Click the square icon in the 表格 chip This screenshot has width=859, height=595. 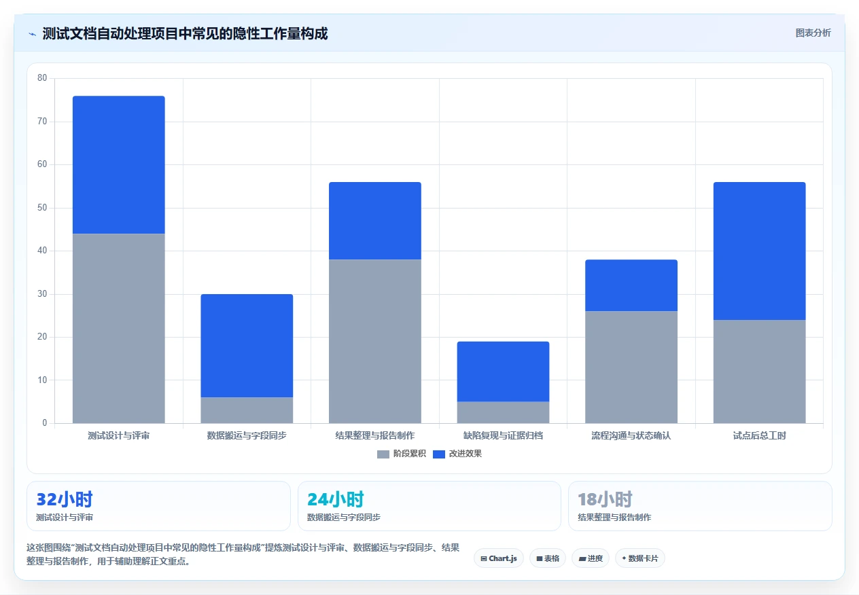[x=539, y=558]
